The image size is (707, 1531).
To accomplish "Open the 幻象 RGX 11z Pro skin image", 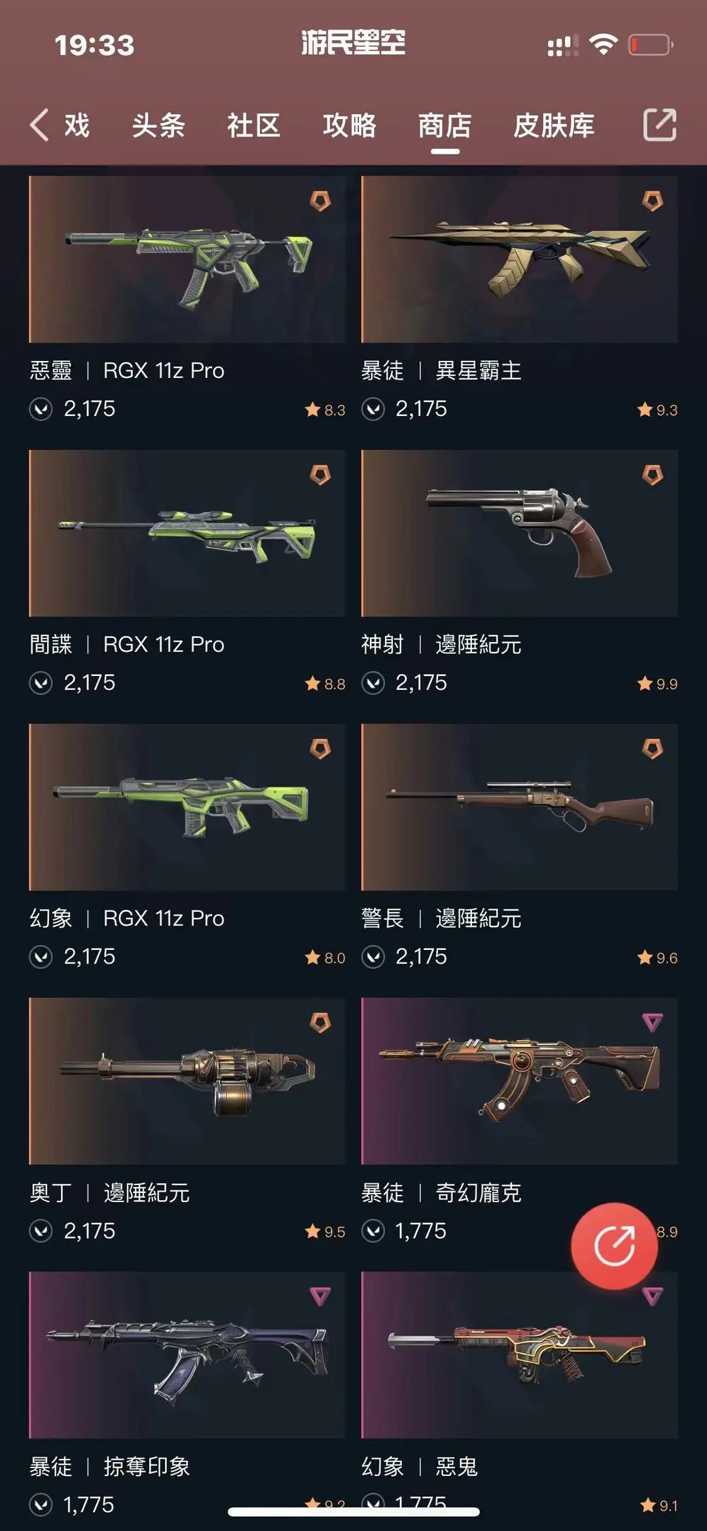I will (x=187, y=807).
